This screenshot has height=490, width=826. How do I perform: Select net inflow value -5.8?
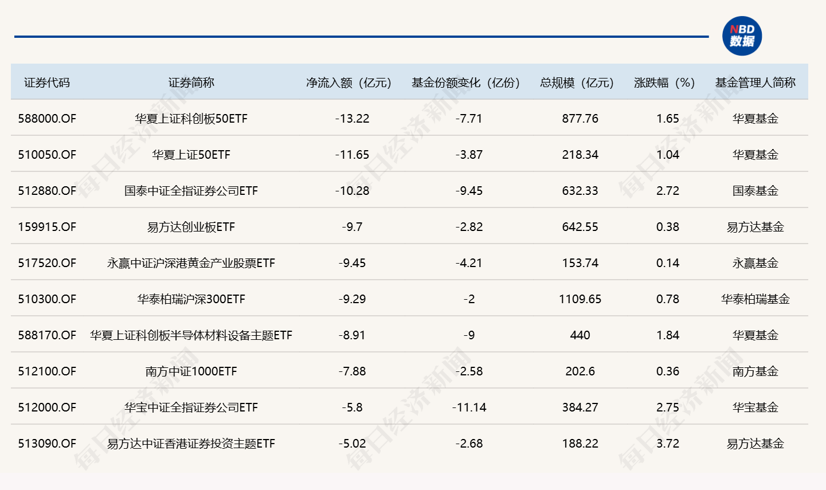tap(353, 407)
